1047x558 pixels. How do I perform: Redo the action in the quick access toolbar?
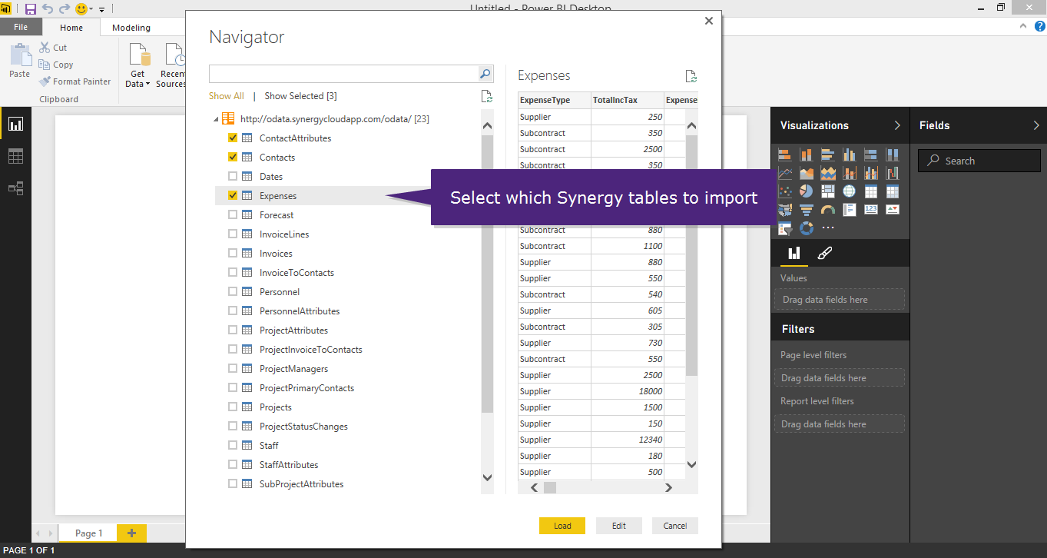(64, 9)
